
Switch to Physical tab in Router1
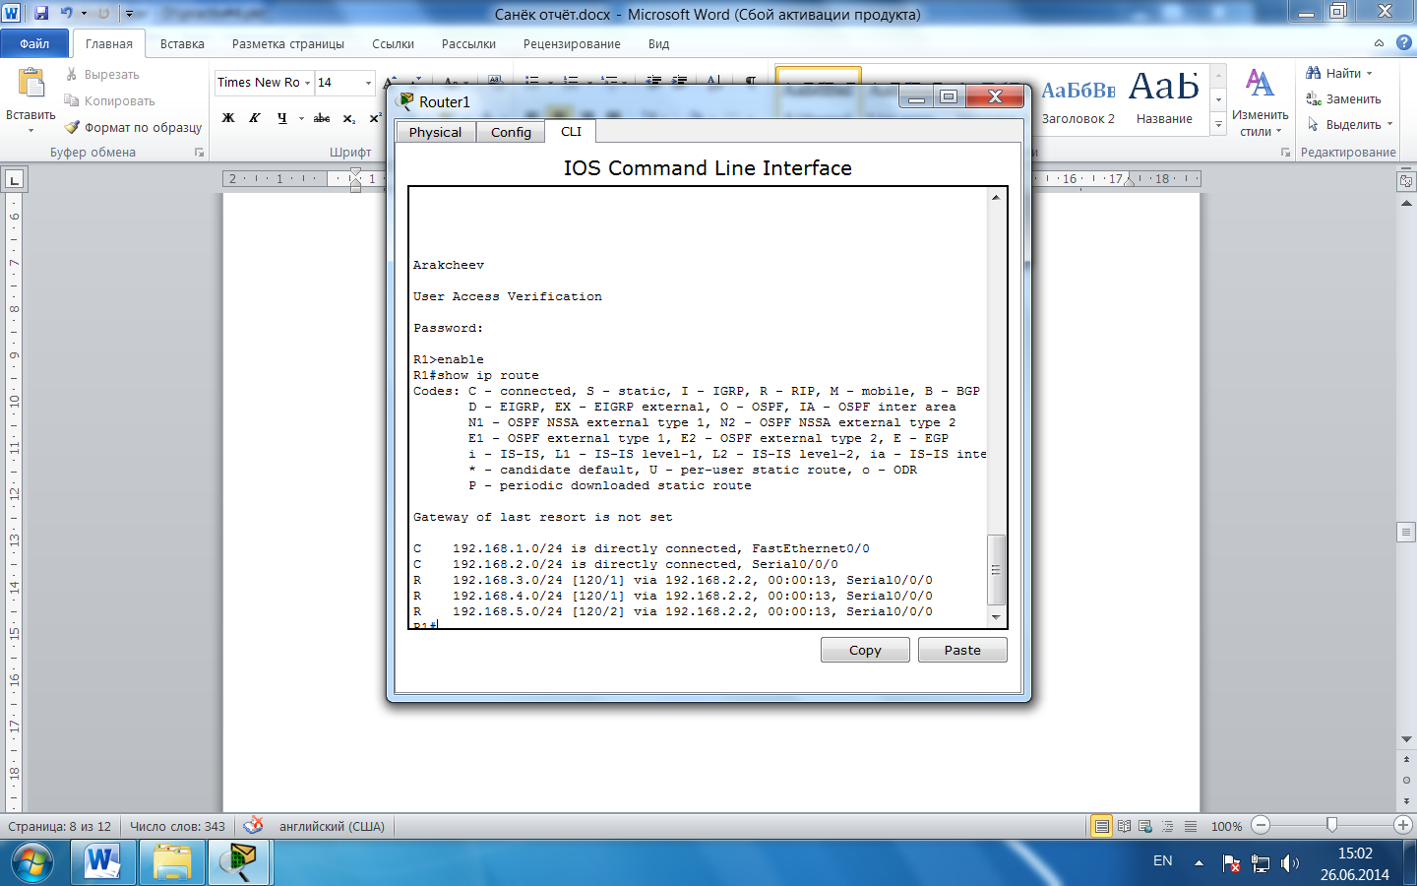point(435,132)
